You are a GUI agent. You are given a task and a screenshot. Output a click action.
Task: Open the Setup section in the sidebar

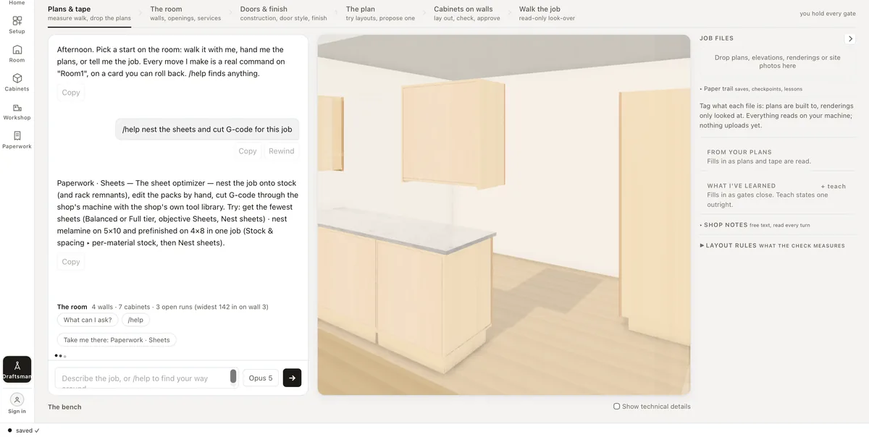point(17,25)
